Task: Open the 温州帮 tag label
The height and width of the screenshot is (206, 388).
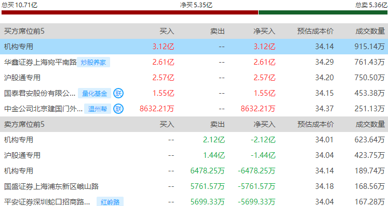Action: 98,109
